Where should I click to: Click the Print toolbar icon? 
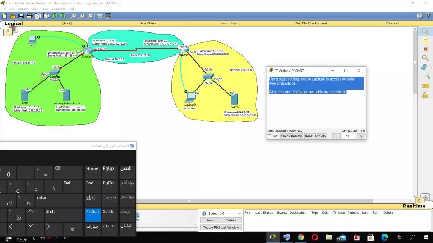(x=29, y=16)
